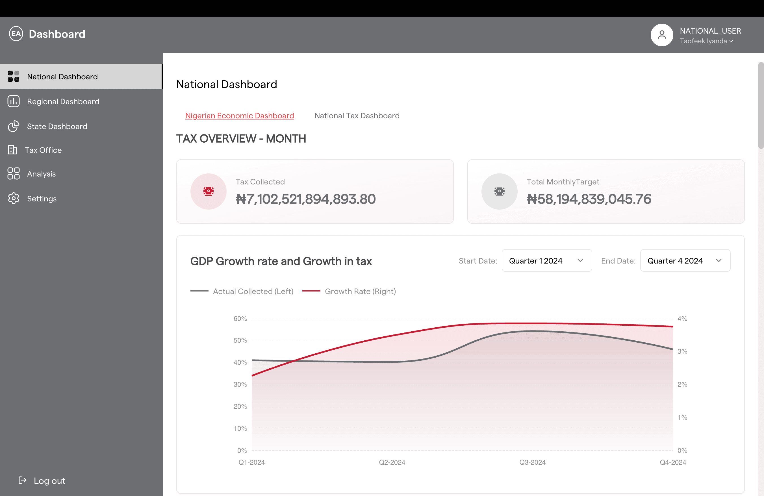Image resolution: width=764 pixels, height=496 pixels.
Task: Click the grey Total MonthlyTarget money icon
Action: pyautogui.click(x=499, y=192)
